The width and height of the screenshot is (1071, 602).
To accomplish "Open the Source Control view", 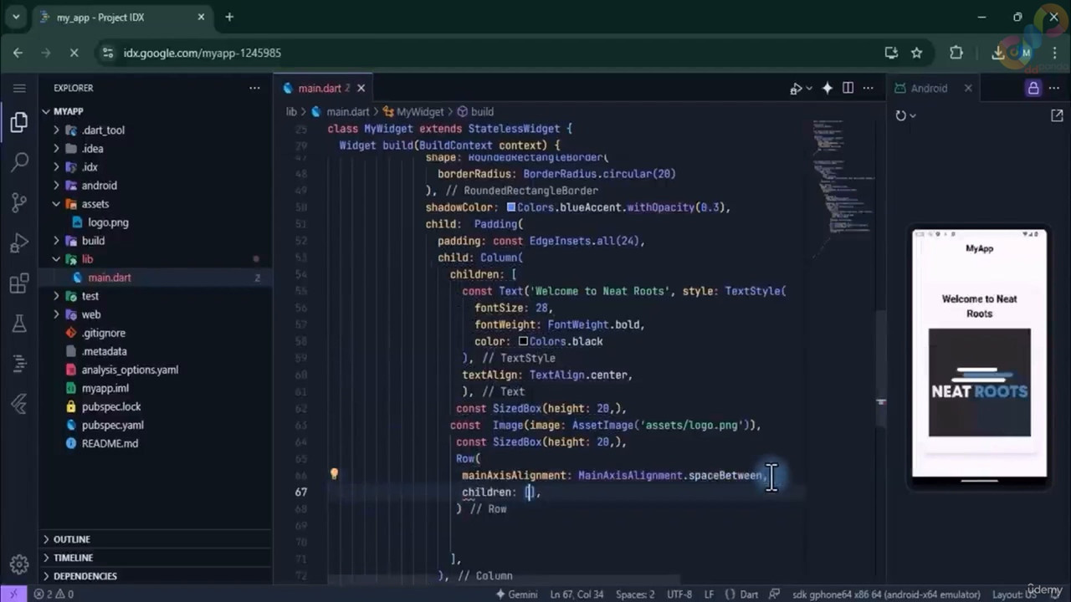I will [19, 202].
